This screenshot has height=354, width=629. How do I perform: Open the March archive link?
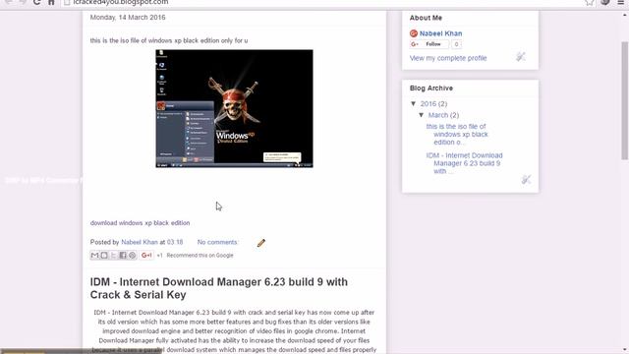coord(438,115)
